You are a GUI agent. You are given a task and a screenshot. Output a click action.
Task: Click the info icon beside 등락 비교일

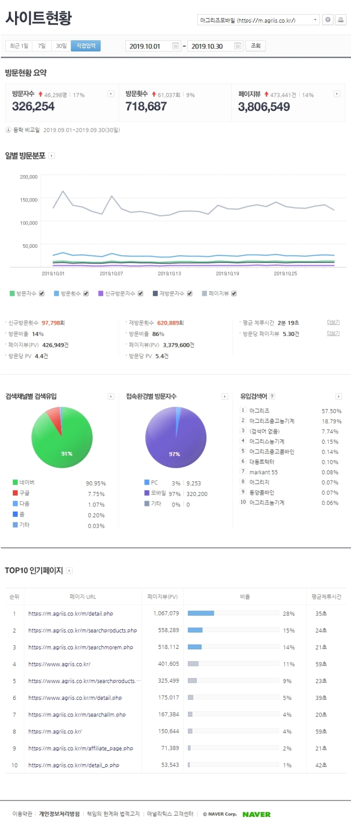click(8, 130)
